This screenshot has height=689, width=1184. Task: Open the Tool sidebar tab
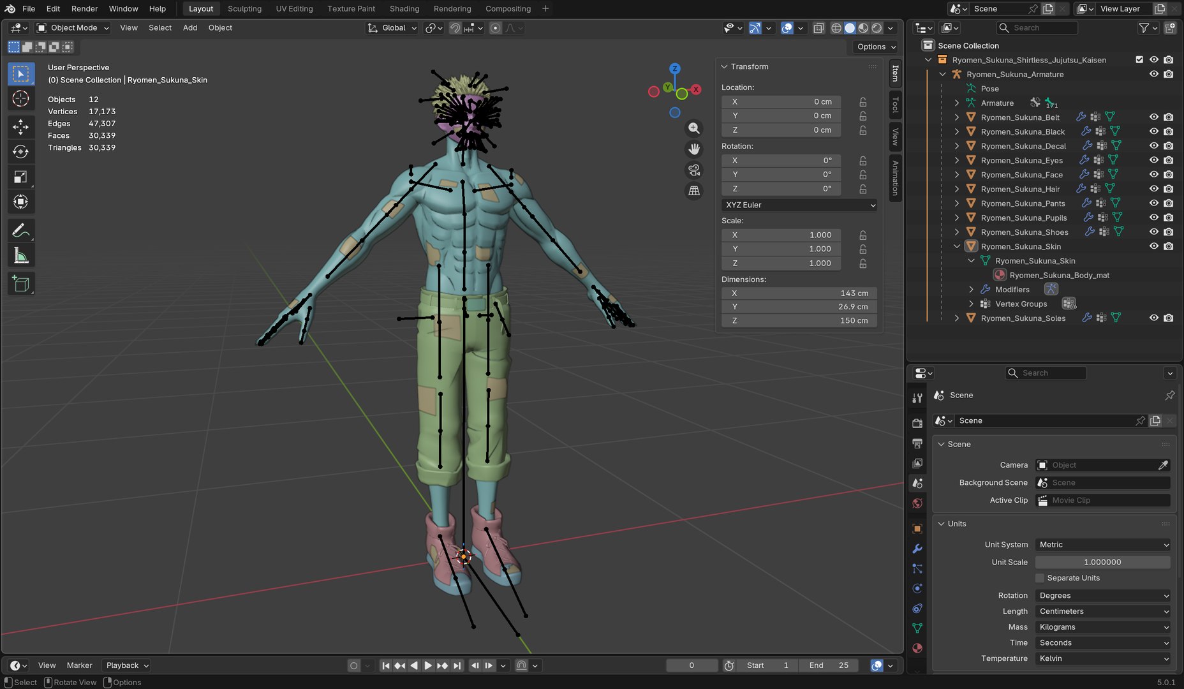(x=895, y=104)
